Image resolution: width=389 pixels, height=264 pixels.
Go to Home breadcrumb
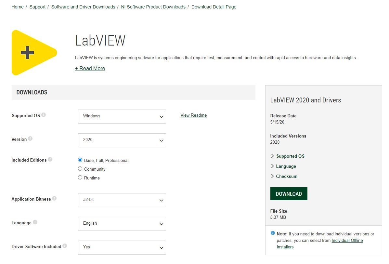(x=18, y=7)
